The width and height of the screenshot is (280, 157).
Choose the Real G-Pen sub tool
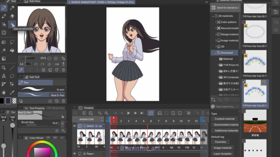pos(42,95)
